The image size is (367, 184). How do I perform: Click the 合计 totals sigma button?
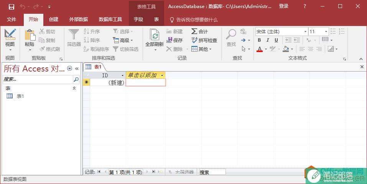(x=199, y=31)
